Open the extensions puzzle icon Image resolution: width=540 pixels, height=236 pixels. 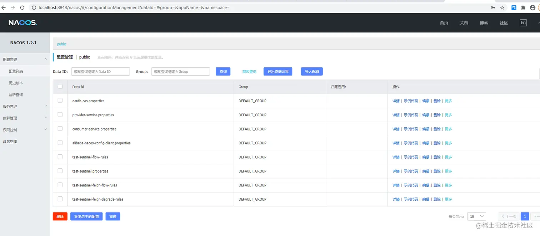(x=524, y=7)
